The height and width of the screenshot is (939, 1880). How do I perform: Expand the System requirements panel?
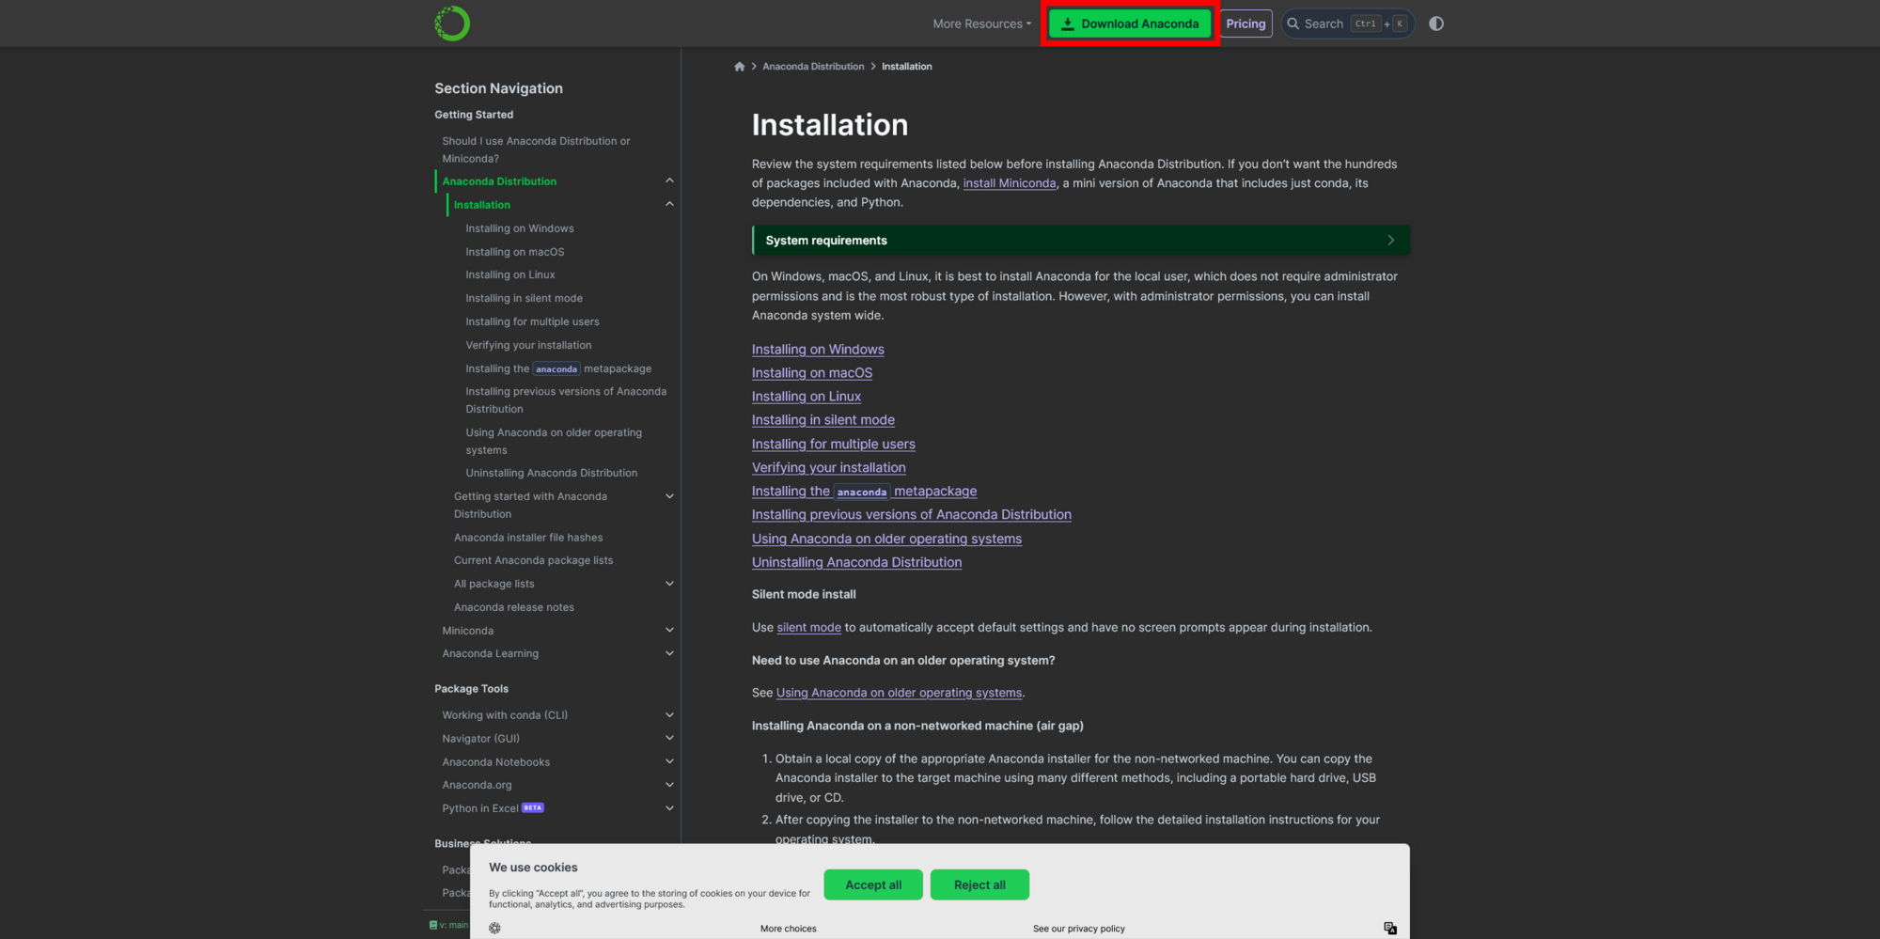(x=1390, y=241)
